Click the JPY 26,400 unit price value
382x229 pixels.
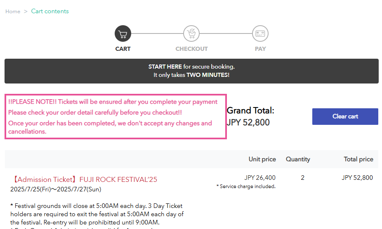pyautogui.click(x=260, y=177)
